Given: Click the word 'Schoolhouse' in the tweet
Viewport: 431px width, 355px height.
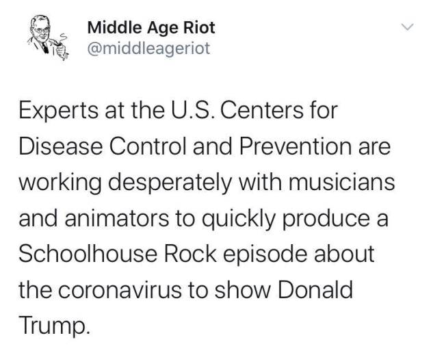Looking at the screenshot, I should [x=88, y=253].
